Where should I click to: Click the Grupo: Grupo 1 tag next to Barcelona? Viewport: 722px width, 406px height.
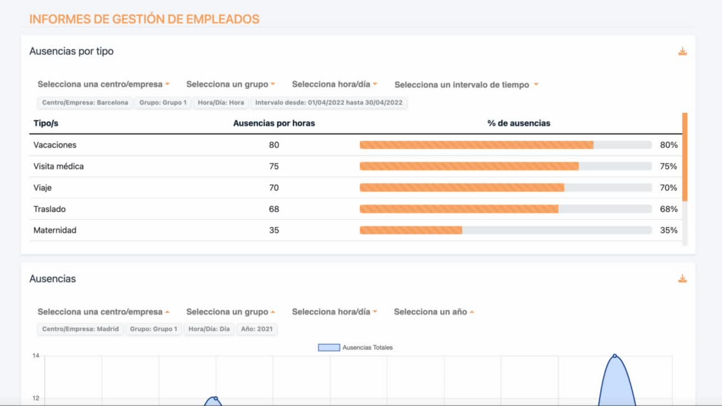tap(163, 103)
